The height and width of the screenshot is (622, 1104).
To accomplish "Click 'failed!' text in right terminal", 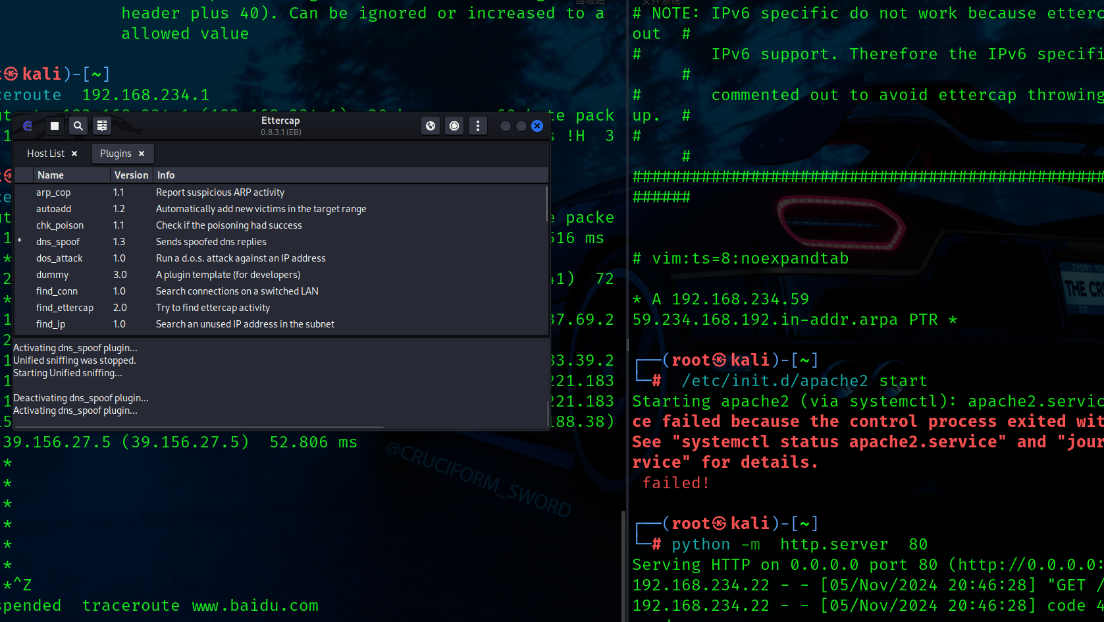I will 676,483.
